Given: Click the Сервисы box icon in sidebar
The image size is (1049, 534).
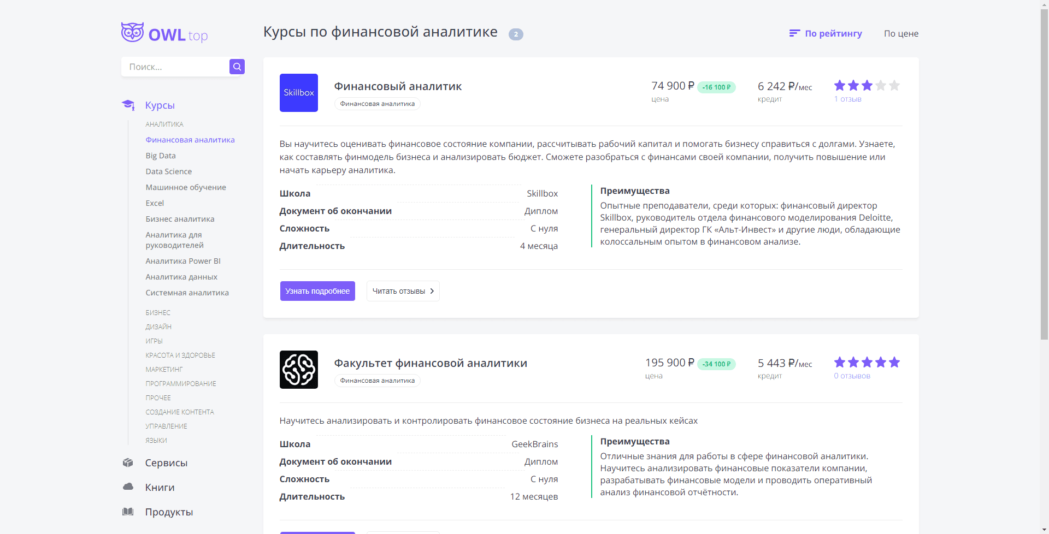Looking at the screenshot, I should pyautogui.click(x=127, y=462).
